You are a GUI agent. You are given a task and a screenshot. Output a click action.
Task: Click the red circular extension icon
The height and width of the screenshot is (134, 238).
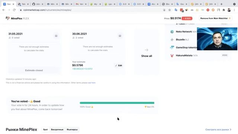click(208, 10)
